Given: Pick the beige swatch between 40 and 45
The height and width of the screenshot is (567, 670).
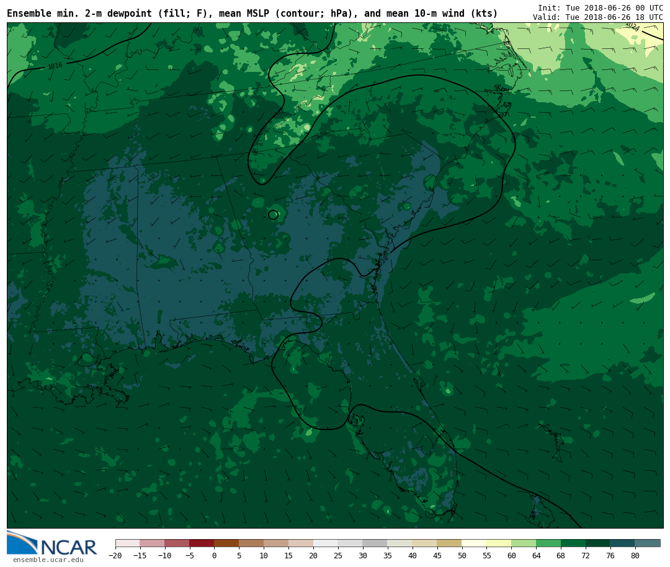Looking at the screenshot, I should pyautogui.click(x=425, y=543).
